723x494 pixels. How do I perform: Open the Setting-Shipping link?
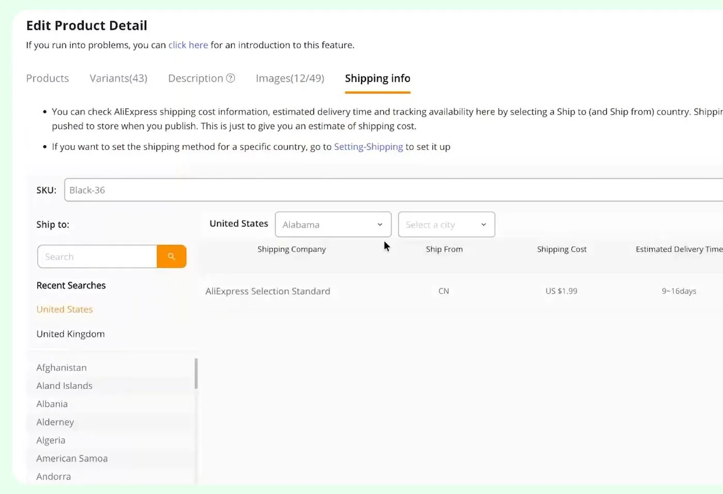[368, 147]
